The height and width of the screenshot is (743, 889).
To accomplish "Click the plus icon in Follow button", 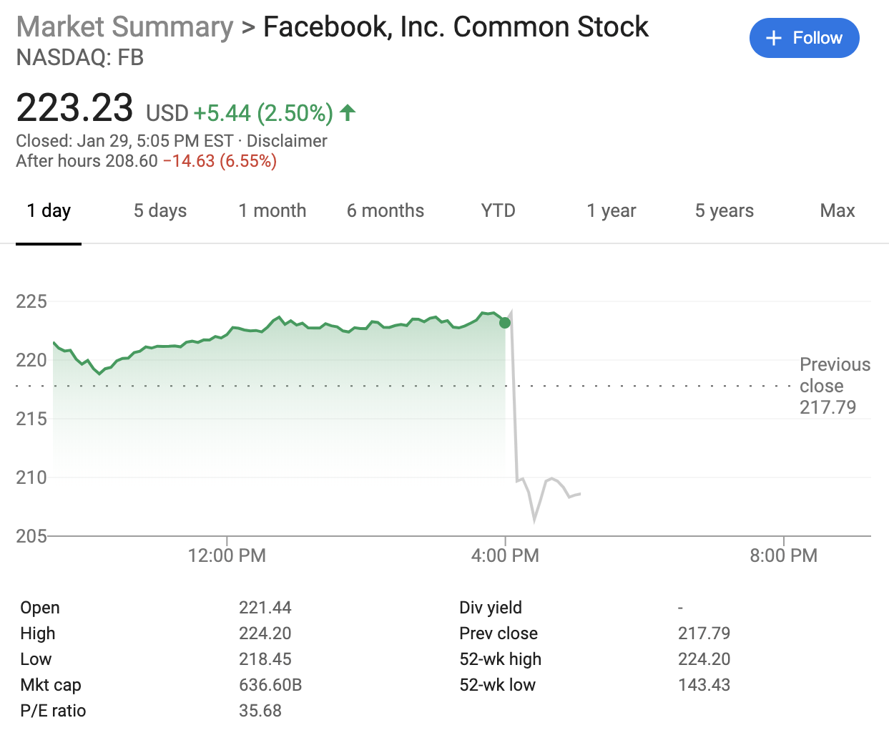I will point(773,38).
